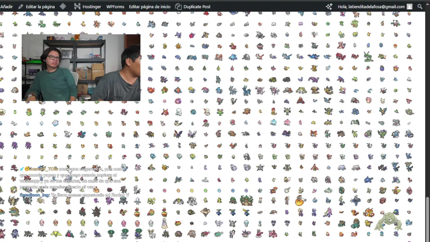Open the Añadir menu in admin bar
The height and width of the screenshot is (242, 430).
click(6, 6)
